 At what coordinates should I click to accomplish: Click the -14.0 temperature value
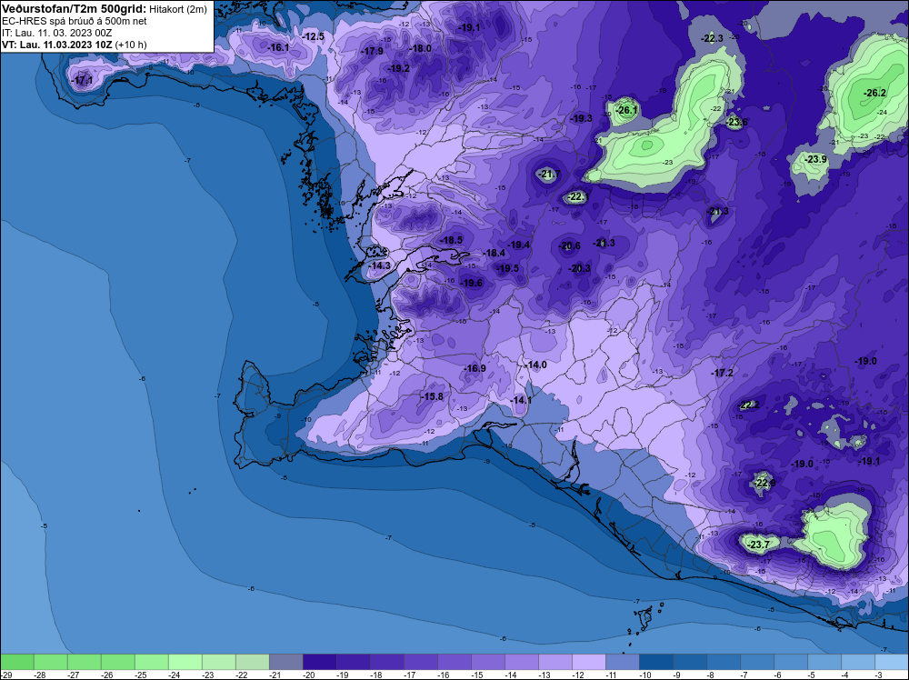(535, 365)
